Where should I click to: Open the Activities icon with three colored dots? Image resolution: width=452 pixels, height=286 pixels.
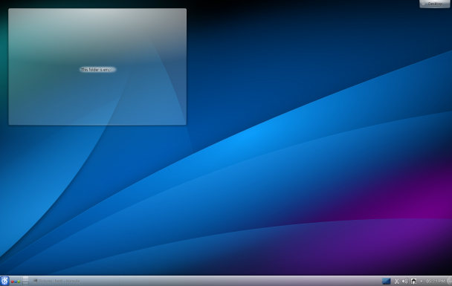[x=16, y=282]
